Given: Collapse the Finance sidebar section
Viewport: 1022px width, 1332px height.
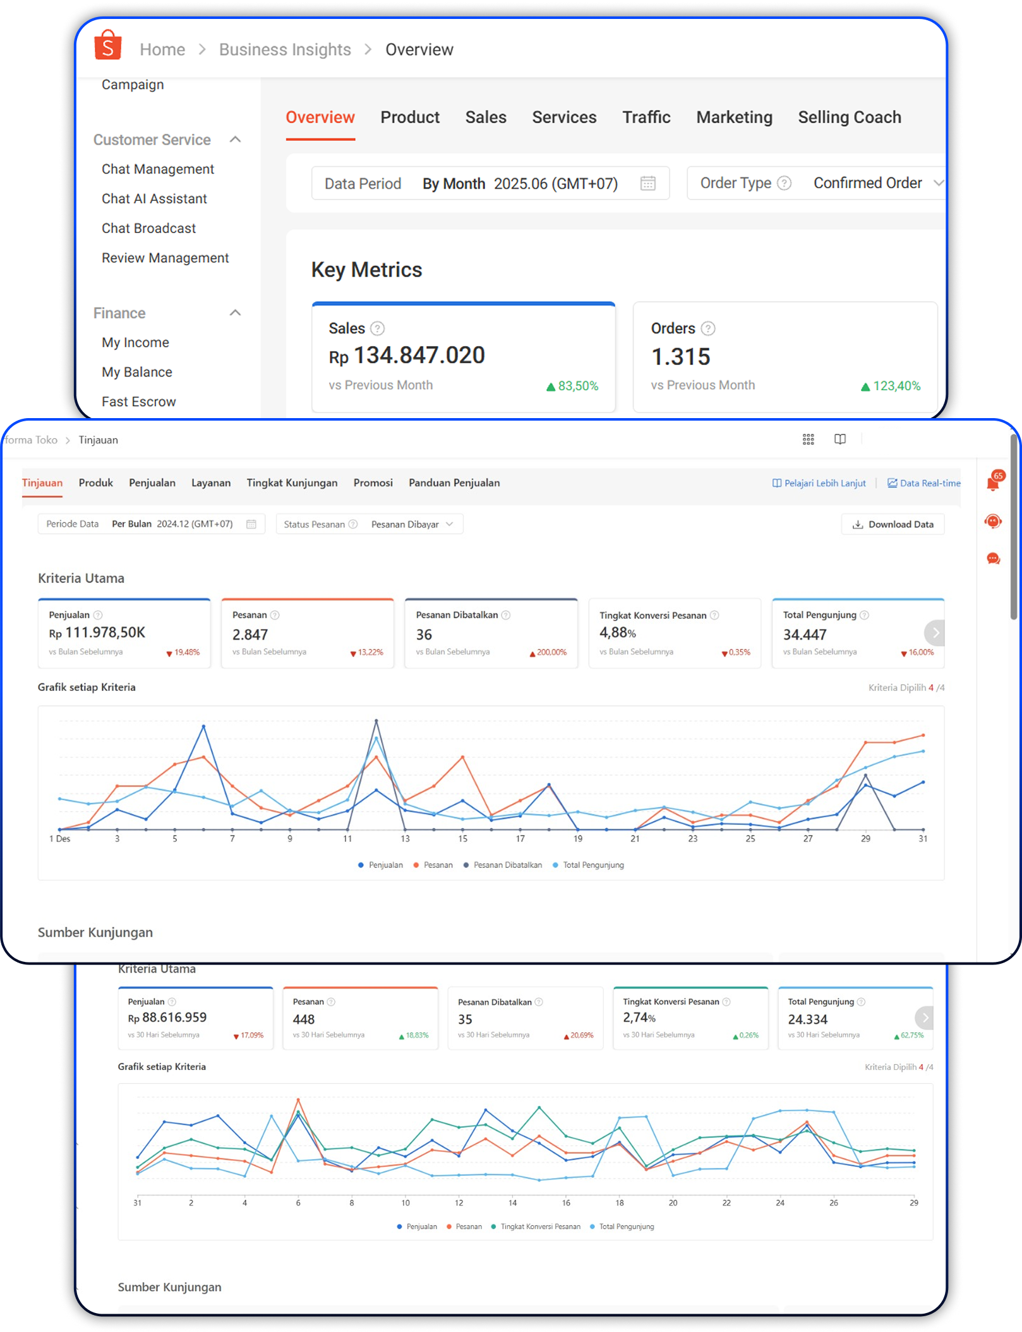Looking at the screenshot, I should tap(236, 313).
